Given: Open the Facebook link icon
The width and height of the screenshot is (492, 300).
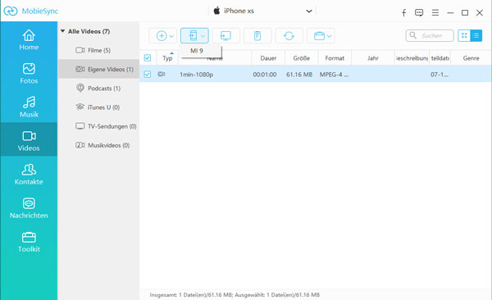Looking at the screenshot, I should 403,12.
